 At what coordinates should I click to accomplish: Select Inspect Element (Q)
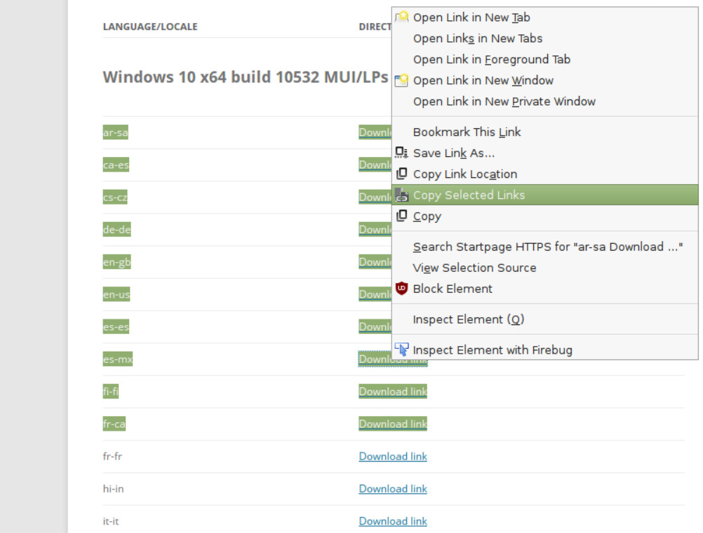click(544, 319)
